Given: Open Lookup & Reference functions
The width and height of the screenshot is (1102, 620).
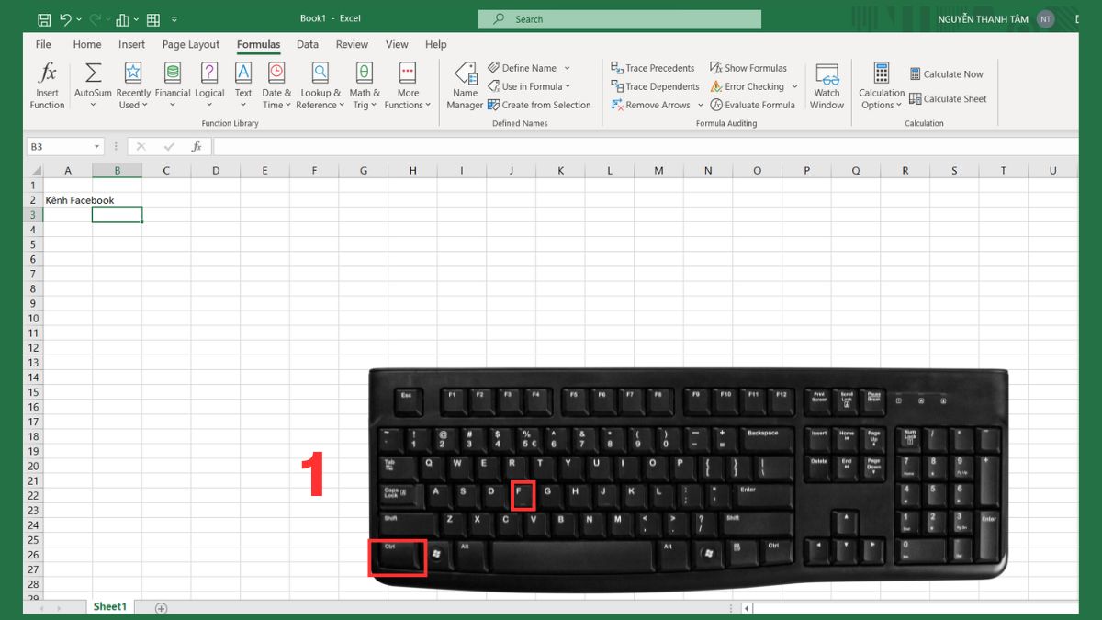Looking at the screenshot, I should (x=320, y=86).
